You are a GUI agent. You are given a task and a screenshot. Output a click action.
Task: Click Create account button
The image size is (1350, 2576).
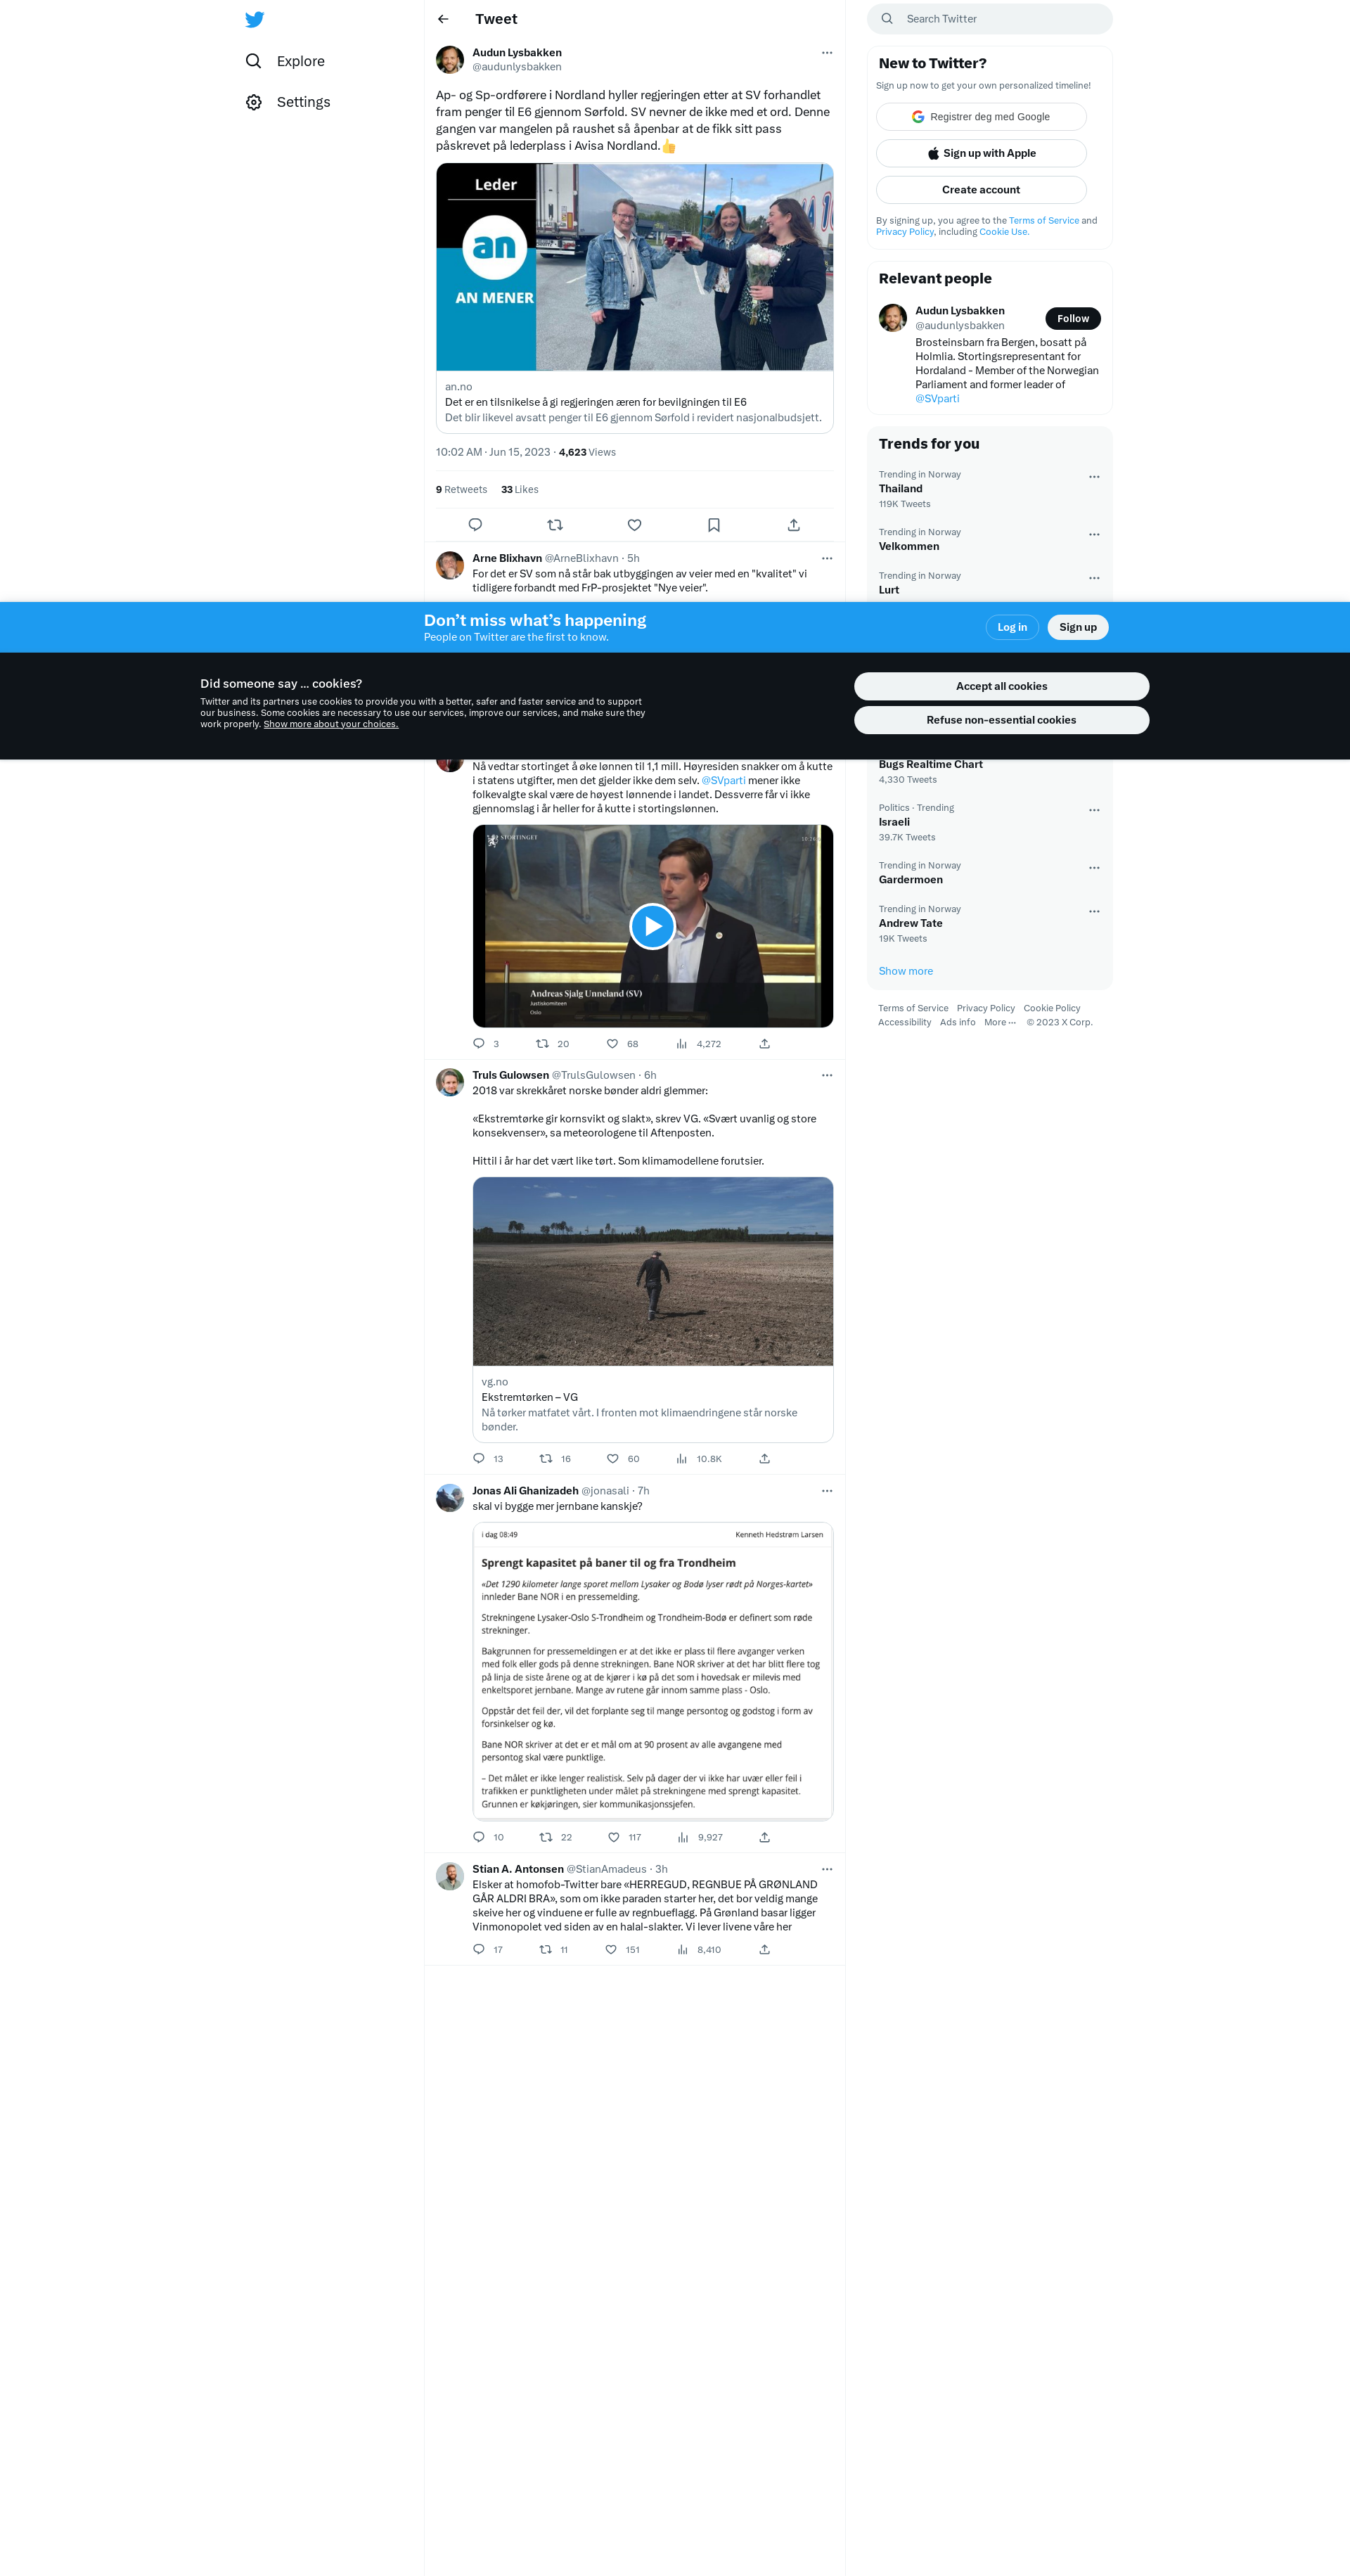(x=981, y=190)
